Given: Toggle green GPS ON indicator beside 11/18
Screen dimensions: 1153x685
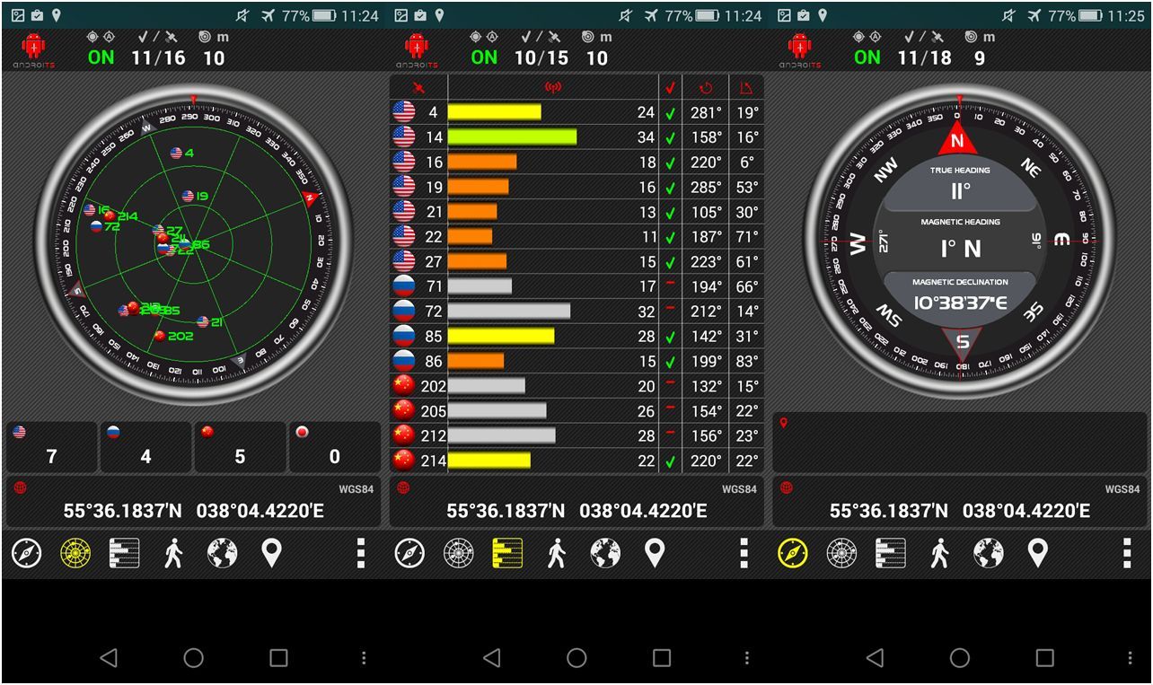Looking at the screenshot, I should [x=867, y=57].
